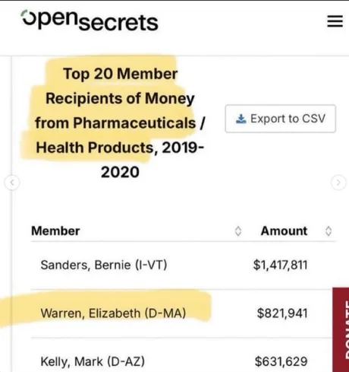This screenshot has width=349, height=372.
Task: Click the Member column header
Action: (55, 231)
